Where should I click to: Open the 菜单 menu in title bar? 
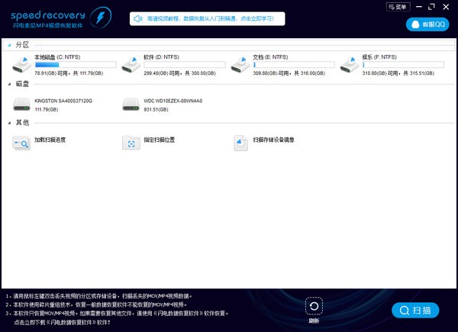pos(395,6)
